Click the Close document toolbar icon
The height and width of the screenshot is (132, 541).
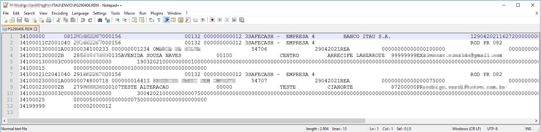(34, 20)
